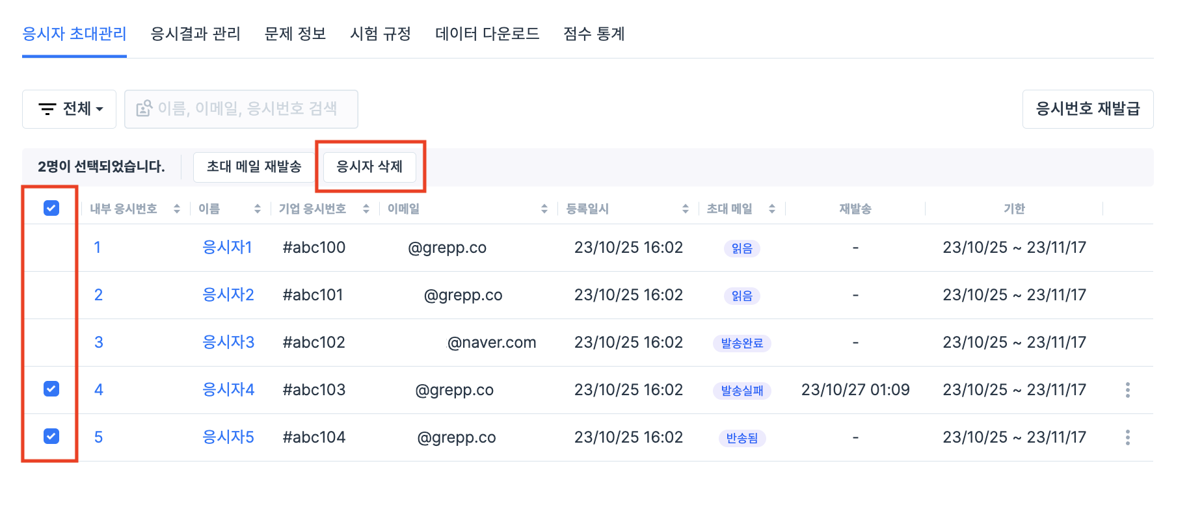Focus the 이름, 이메일, 응시번호 search field
The height and width of the screenshot is (507, 1189).
point(247,109)
